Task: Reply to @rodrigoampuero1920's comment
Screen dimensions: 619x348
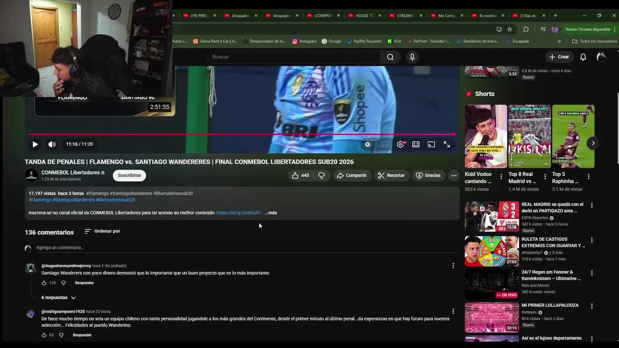Action: click(x=82, y=335)
